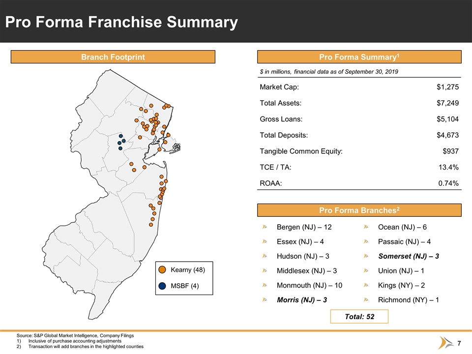Click the bullet arrow beside Richmond (NY)
472x354 pixels.
[366, 300]
